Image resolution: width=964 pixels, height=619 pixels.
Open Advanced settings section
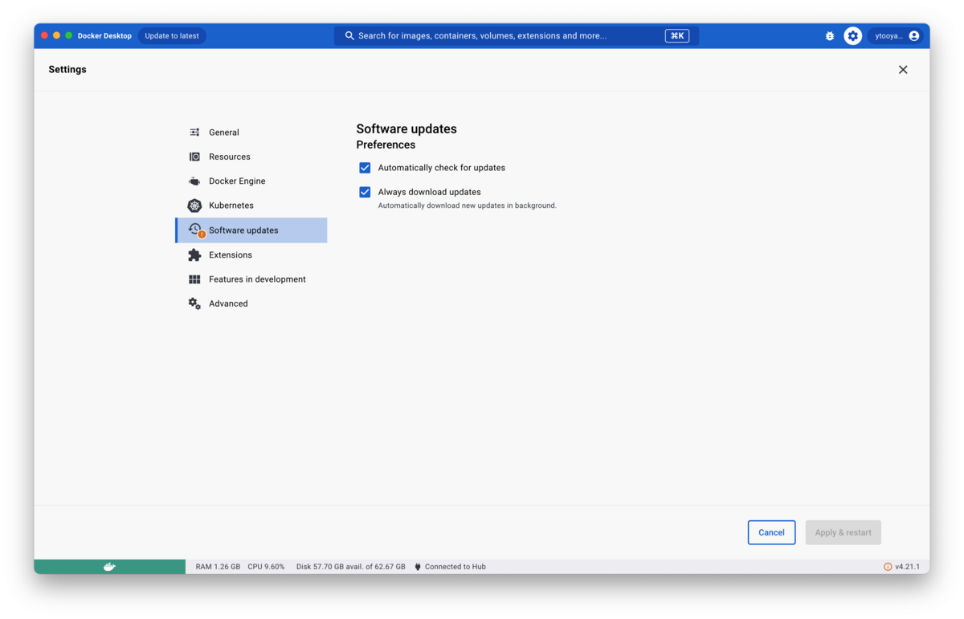(x=251, y=303)
